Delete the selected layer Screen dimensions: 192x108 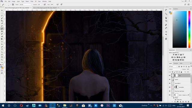click(188, 102)
